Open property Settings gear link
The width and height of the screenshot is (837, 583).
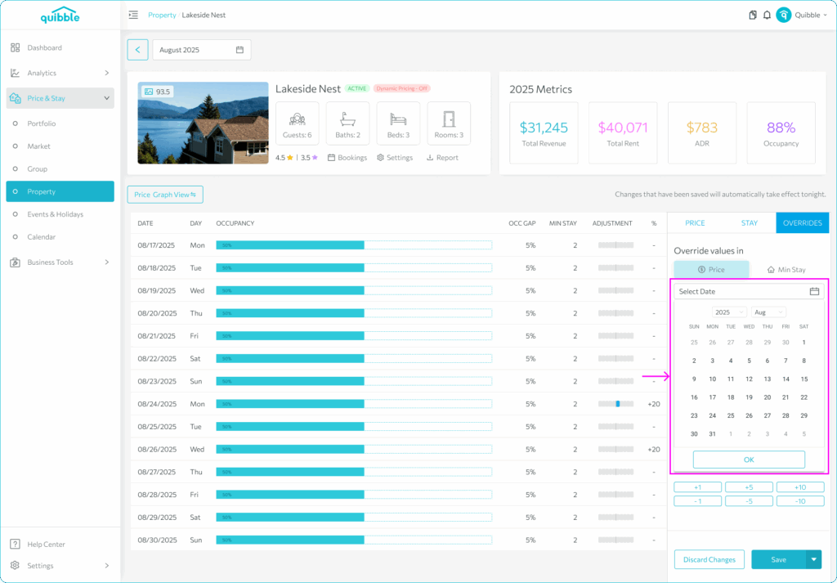395,158
